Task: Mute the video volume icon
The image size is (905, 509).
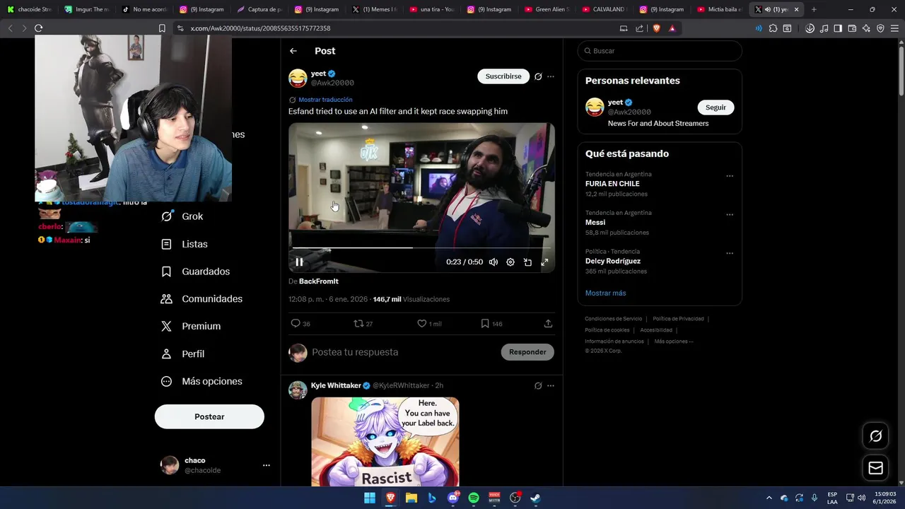Action: [494, 262]
